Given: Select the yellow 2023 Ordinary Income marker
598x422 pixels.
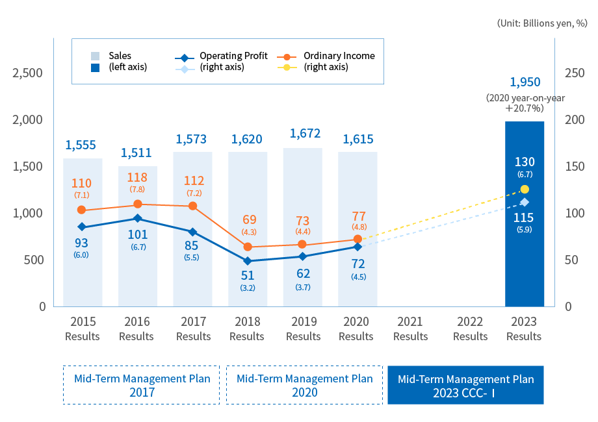Looking at the screenshot, I should coord(525,189).
